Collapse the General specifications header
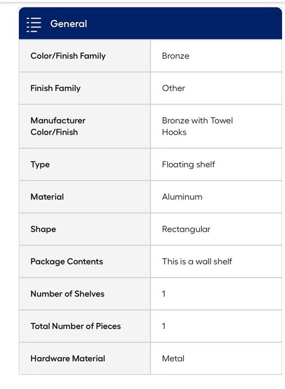This screenshot has width=285, height=389. pos(150,23)
